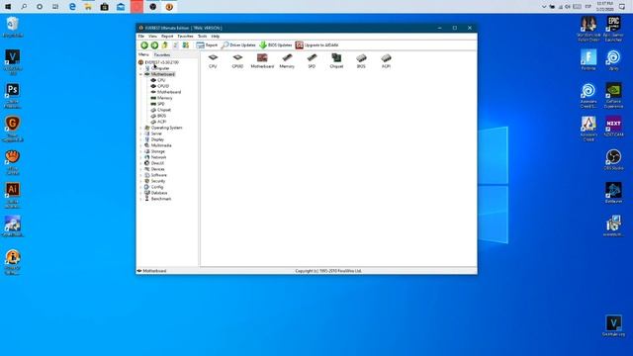This screenshot has height=356, width=633.
Task: Open the notification center icon
Action: (622, 7)
